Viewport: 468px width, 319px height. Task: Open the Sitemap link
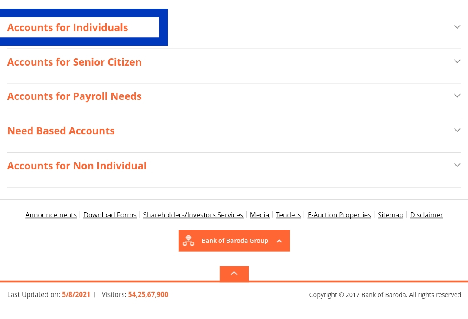click(390, 215)
